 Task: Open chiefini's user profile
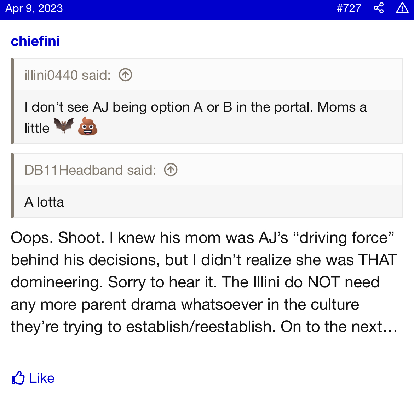[x=35, y=41]
